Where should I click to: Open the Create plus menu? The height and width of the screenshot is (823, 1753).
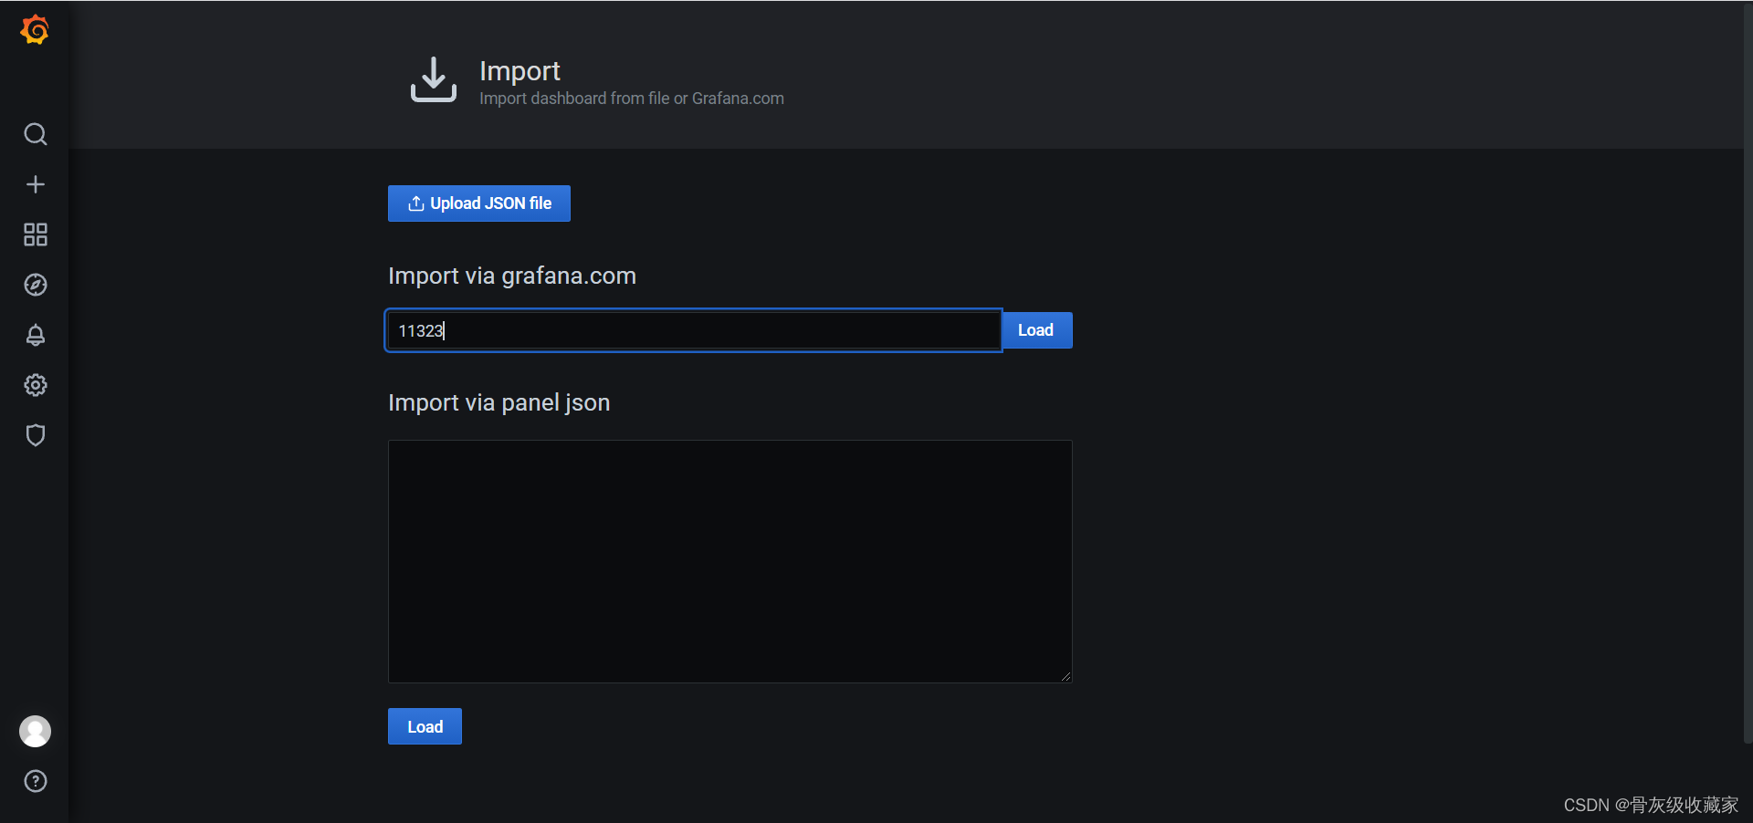coord(35,184)
